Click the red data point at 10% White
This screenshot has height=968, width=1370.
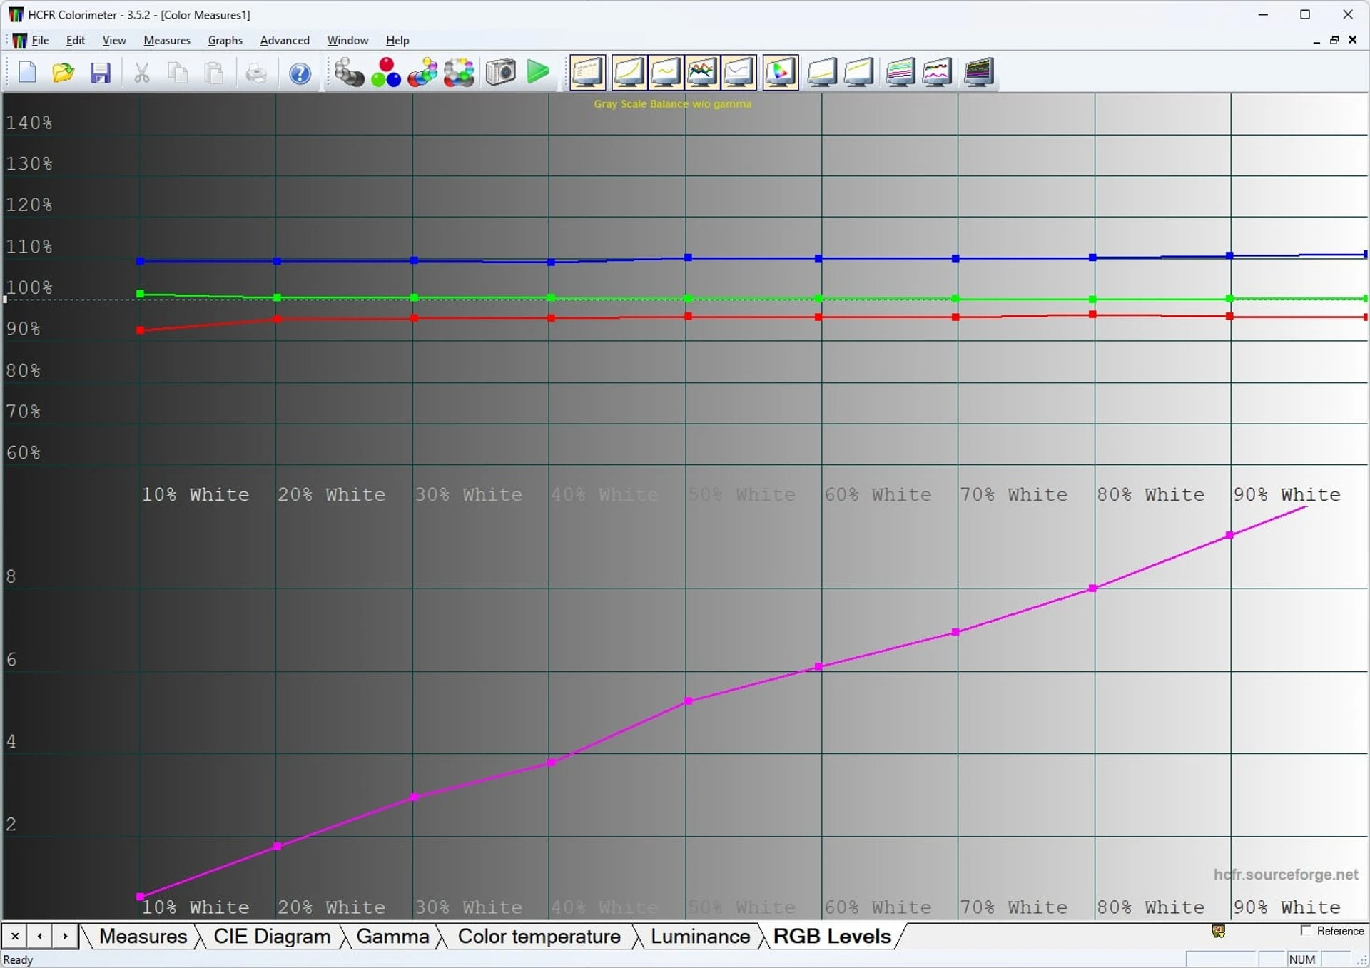coord(141,330)
